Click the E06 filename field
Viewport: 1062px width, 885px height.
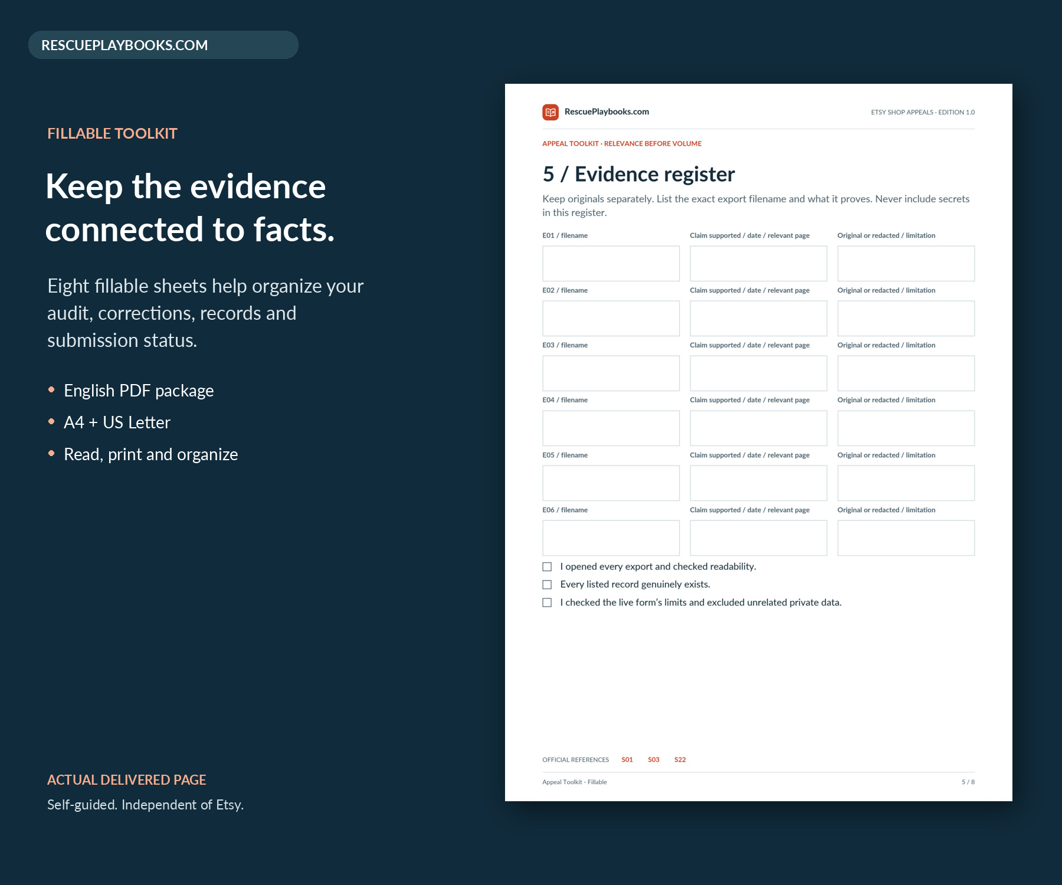(611, 538)
